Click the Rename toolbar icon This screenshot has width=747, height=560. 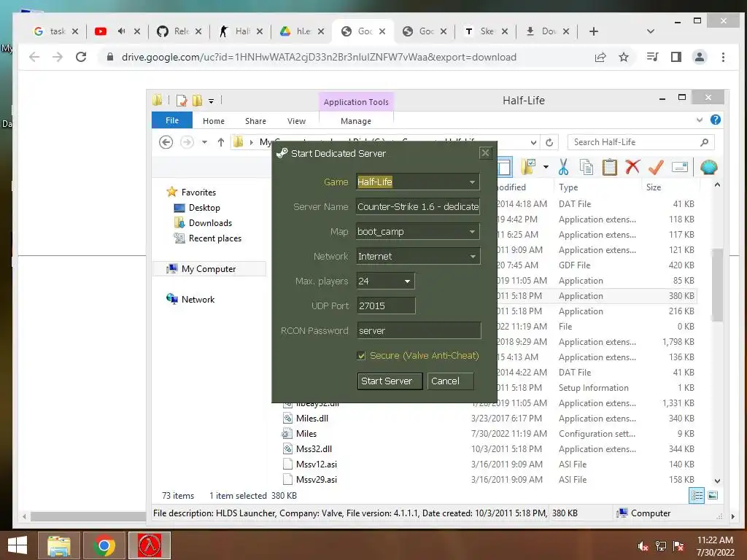click(x=680, y=167)
